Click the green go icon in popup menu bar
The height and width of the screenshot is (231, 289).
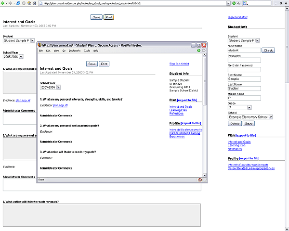tap(198, 51)
